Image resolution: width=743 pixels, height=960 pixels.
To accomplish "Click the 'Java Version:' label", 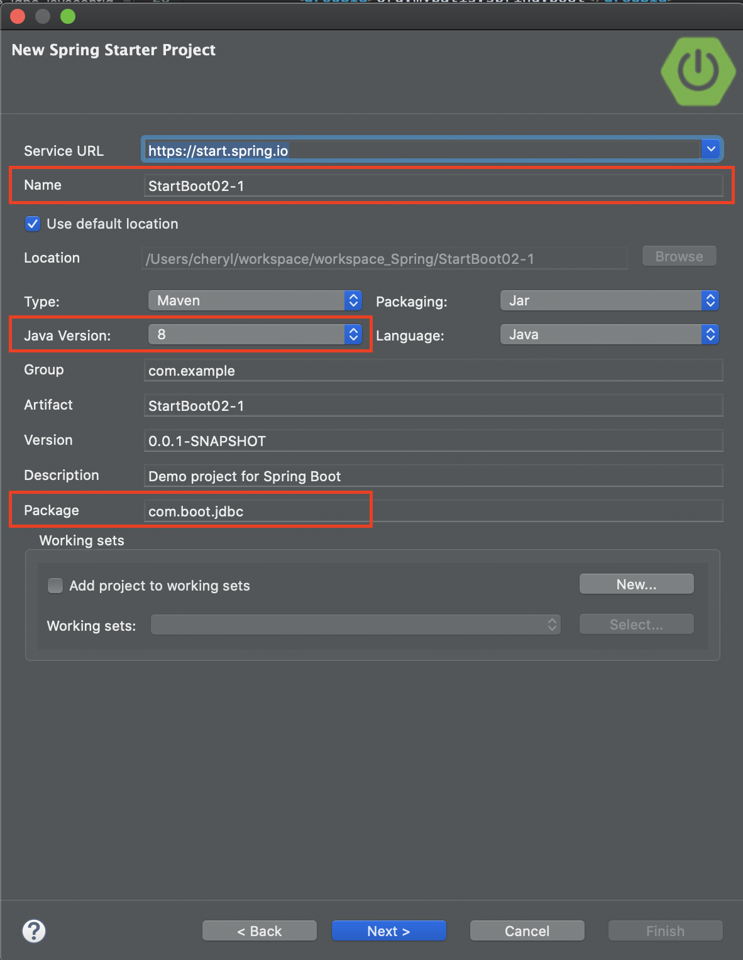I will point(67,335).
